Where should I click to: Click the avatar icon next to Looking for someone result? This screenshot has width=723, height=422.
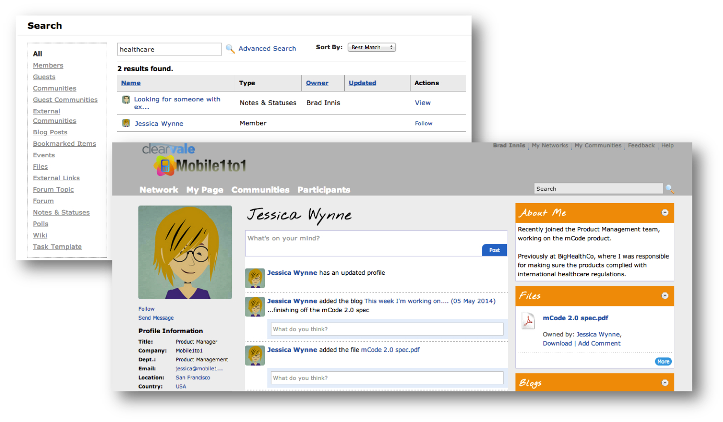click(x=126, y=99)
